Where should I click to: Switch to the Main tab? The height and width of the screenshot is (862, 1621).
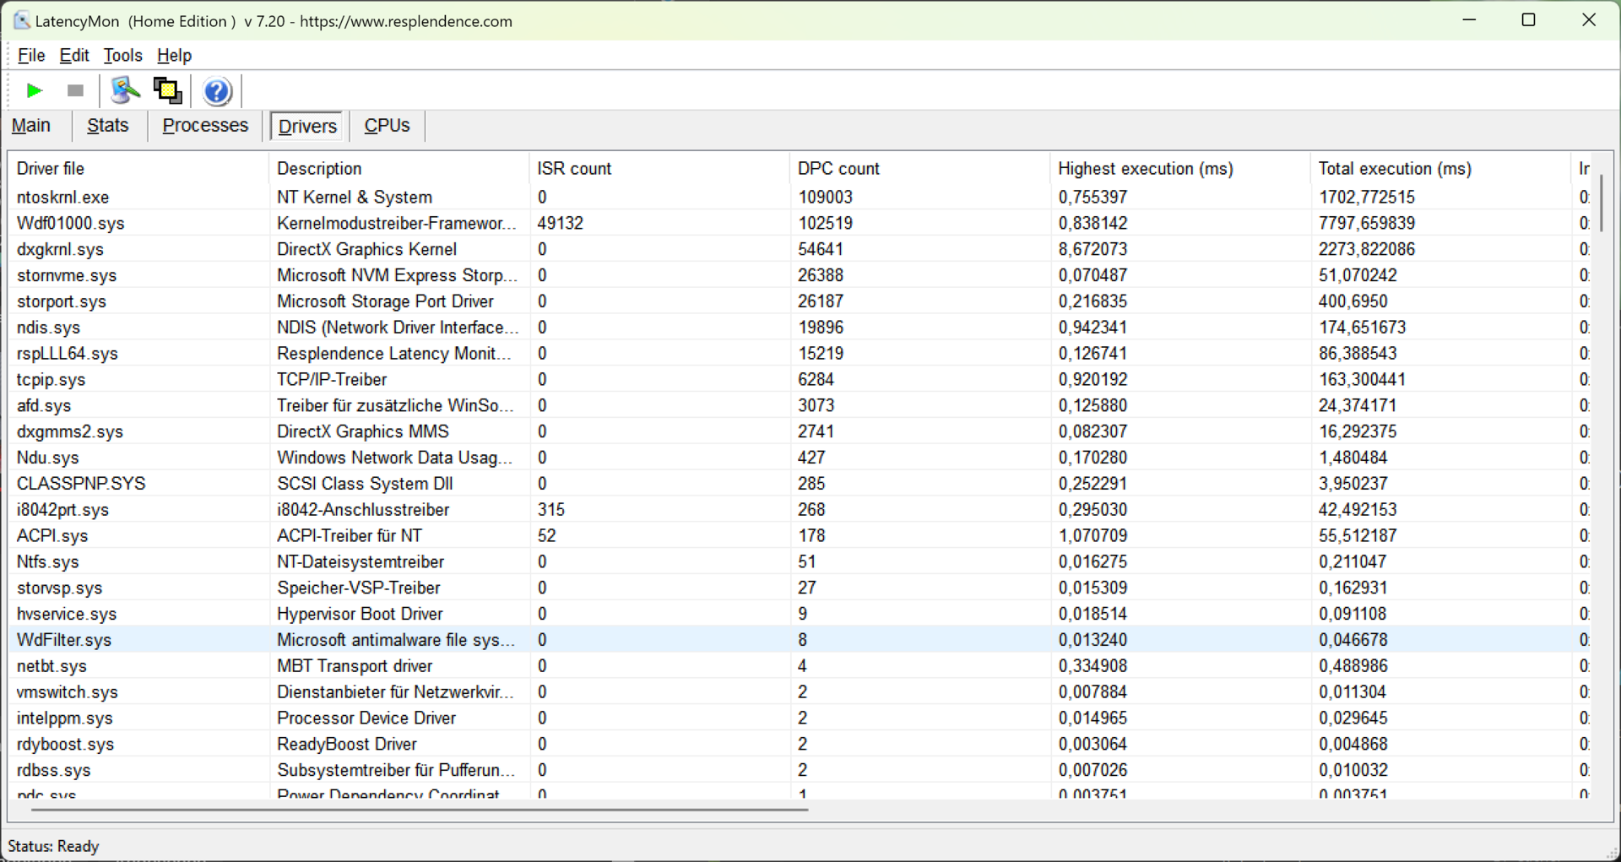[31, 126]
